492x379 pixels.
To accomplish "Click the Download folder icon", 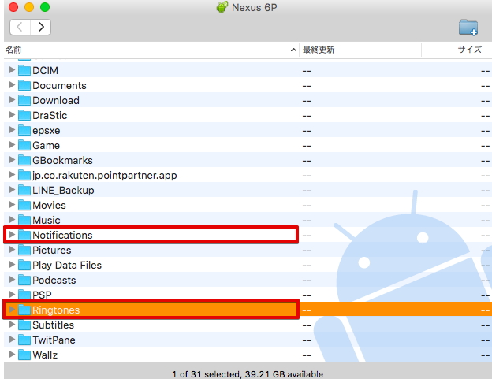I will coord(24,100).
